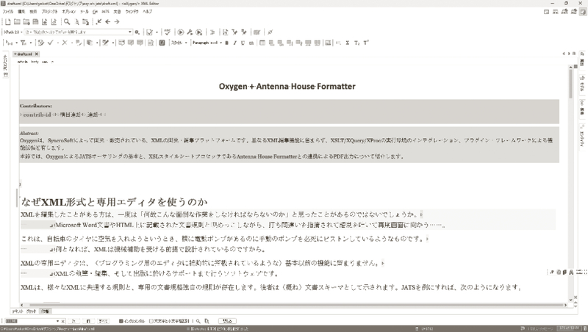Image resolution: width=588 pixels, height=332 pixels.
Task: Click Abstract label in gray block
Action: [29, 133]
